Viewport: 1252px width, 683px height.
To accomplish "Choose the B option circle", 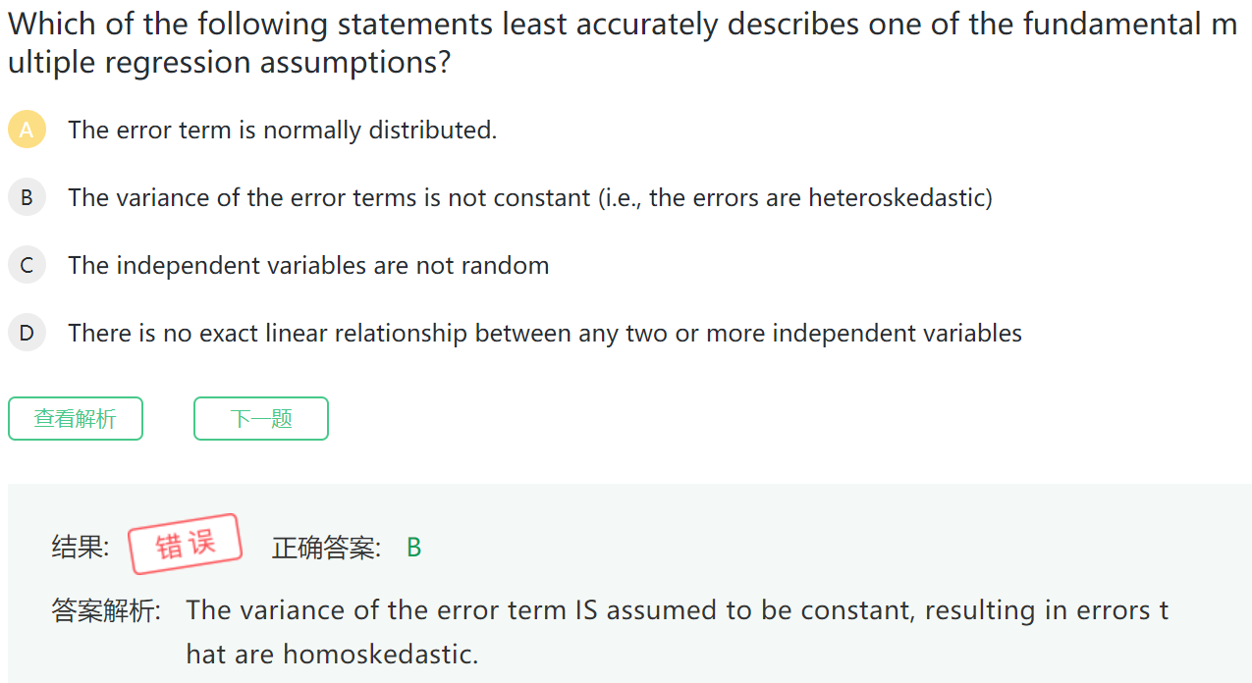I will (x=27, y=197).
